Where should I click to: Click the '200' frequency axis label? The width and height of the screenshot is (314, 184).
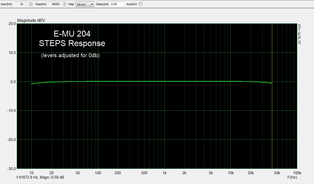coord(118,173)
